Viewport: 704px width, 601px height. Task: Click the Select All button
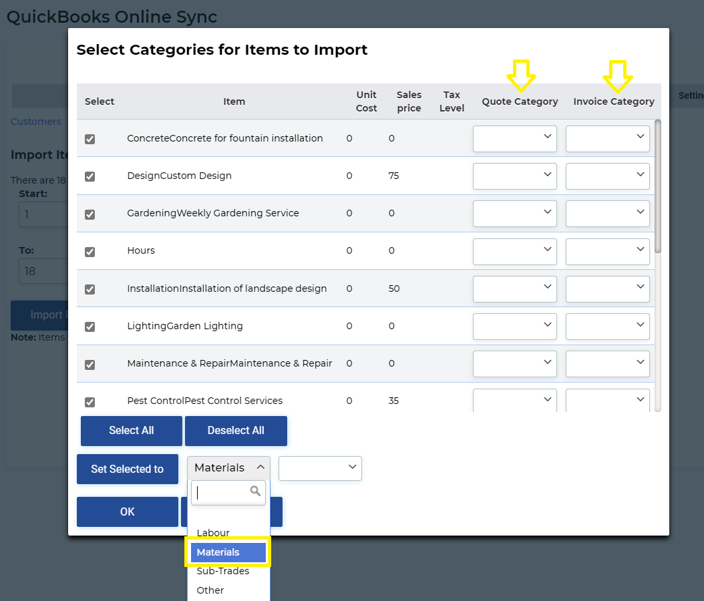132,431
